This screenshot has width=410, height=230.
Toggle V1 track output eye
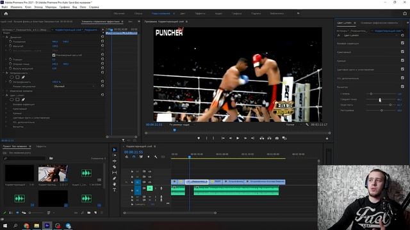coord(150,182)
